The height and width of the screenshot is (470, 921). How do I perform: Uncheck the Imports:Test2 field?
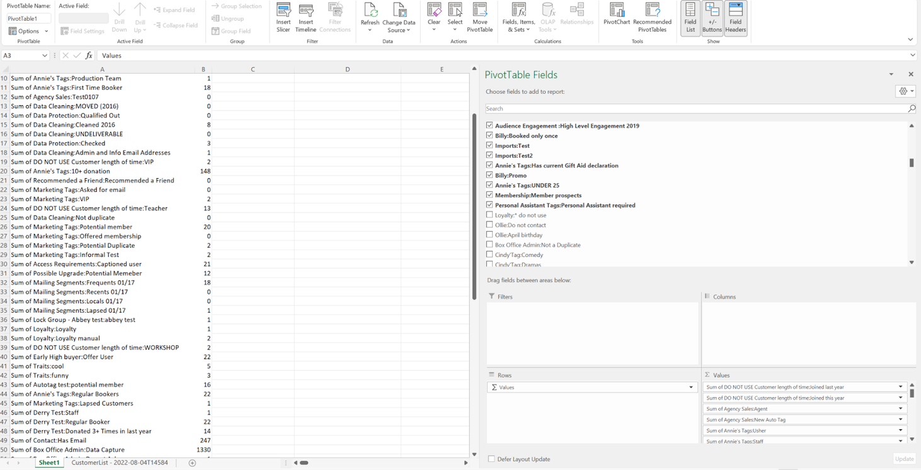tap(489, 155)
